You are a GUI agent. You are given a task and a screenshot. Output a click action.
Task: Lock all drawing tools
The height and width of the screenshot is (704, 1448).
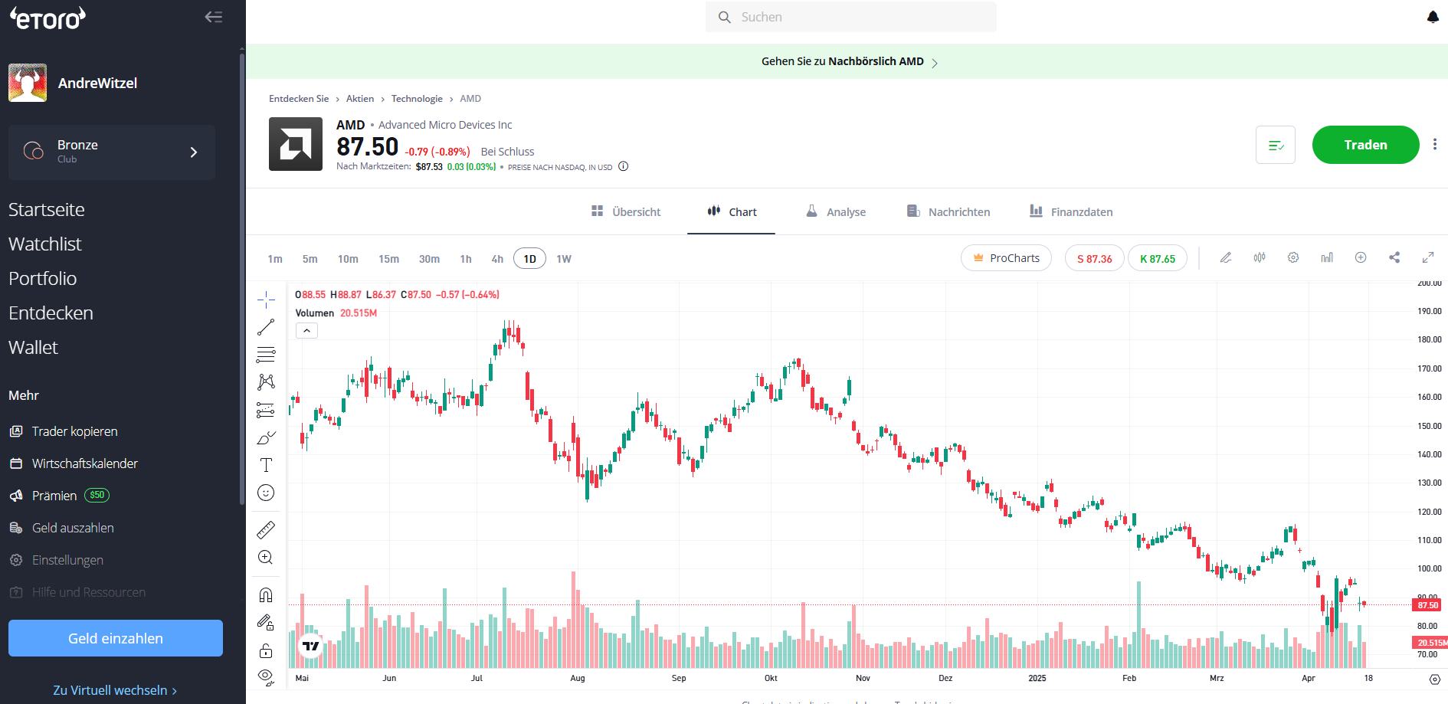tap(266, 650)
